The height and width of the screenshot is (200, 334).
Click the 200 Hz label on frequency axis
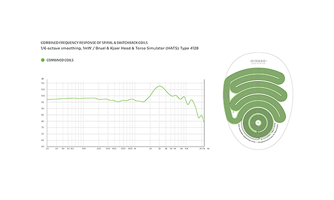pos(99,148)
